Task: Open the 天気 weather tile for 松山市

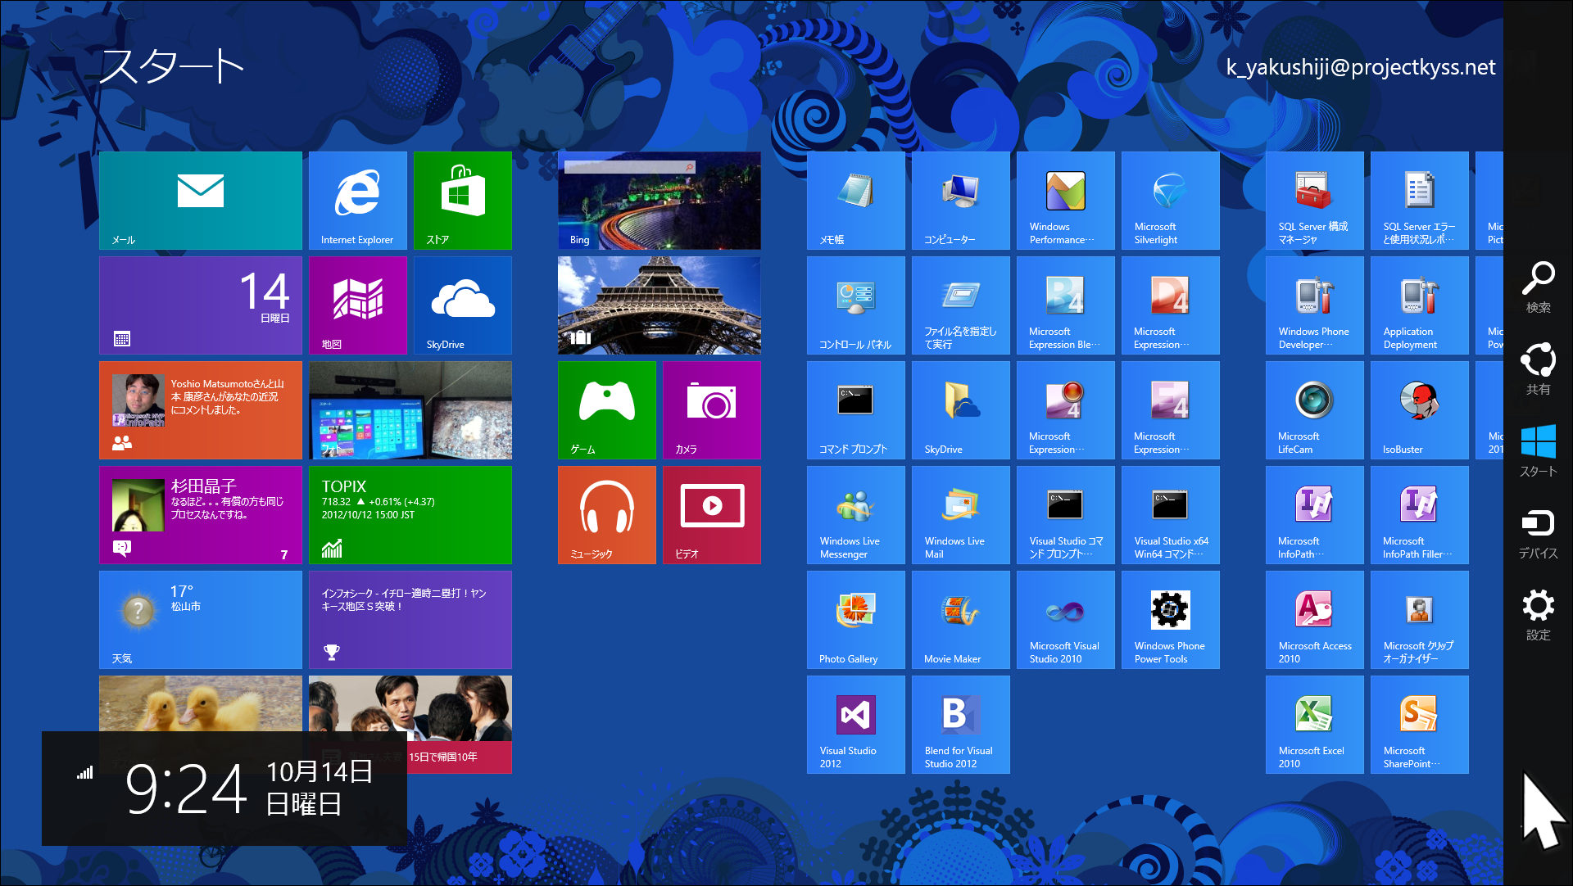Action: pos(201,620)
